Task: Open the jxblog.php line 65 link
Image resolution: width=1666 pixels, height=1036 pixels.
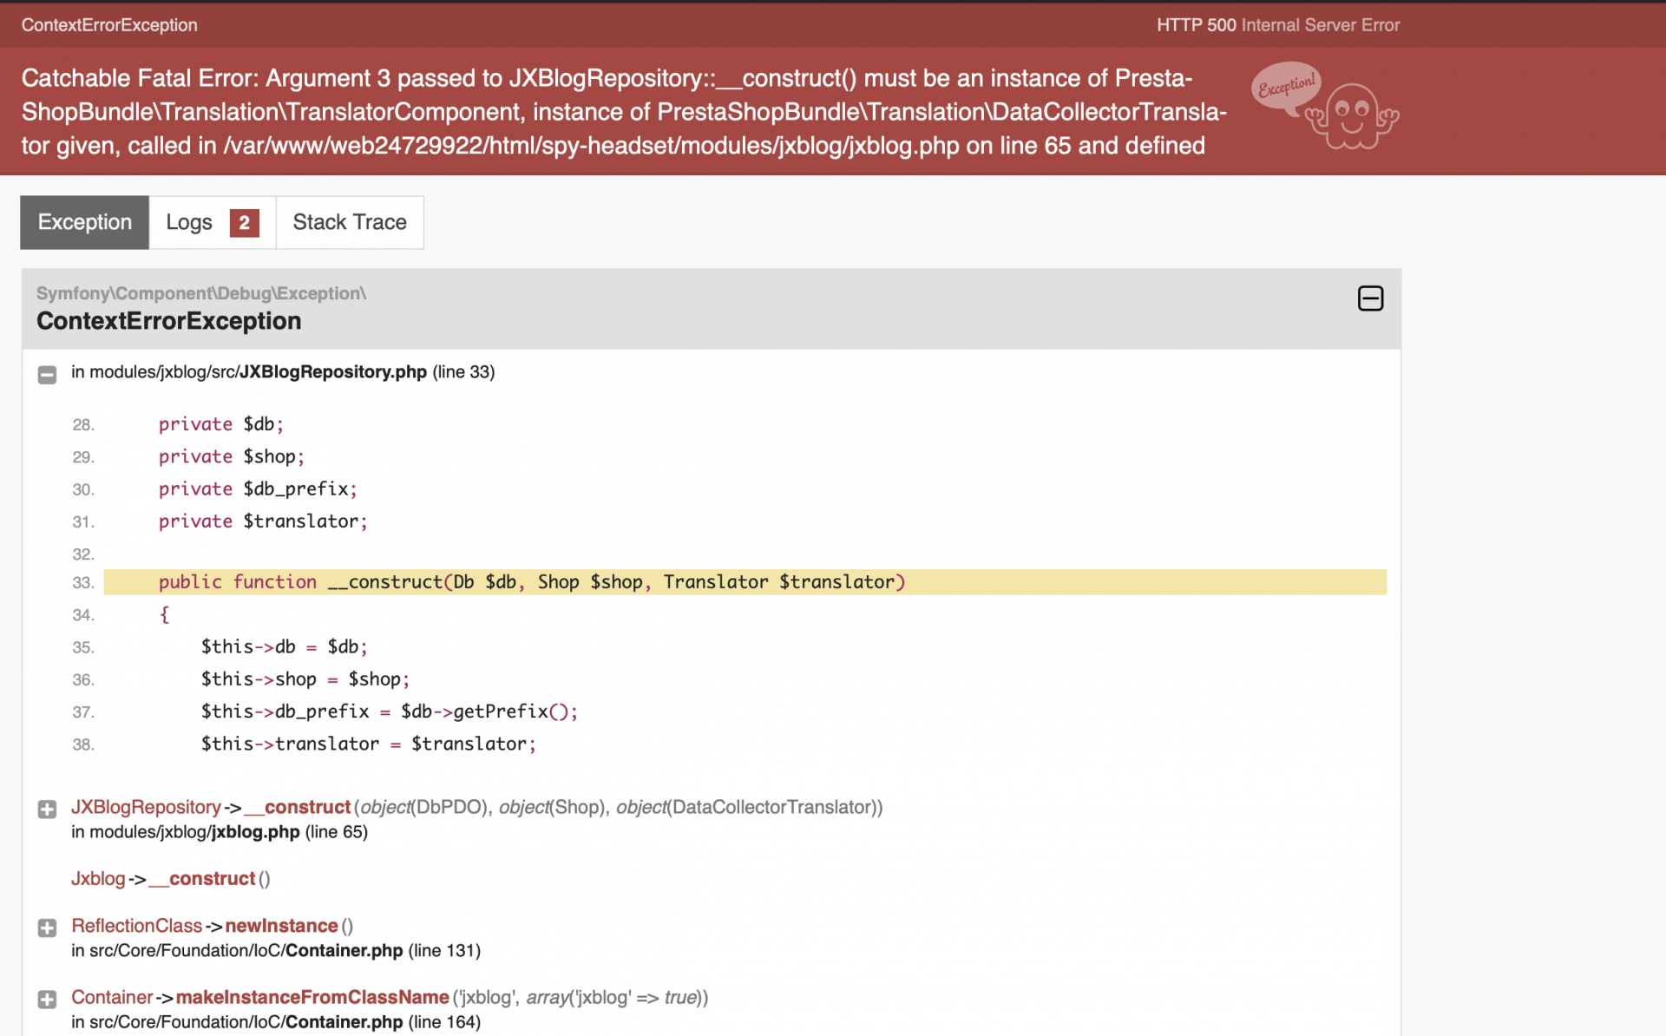Action: tap(255, 832)
